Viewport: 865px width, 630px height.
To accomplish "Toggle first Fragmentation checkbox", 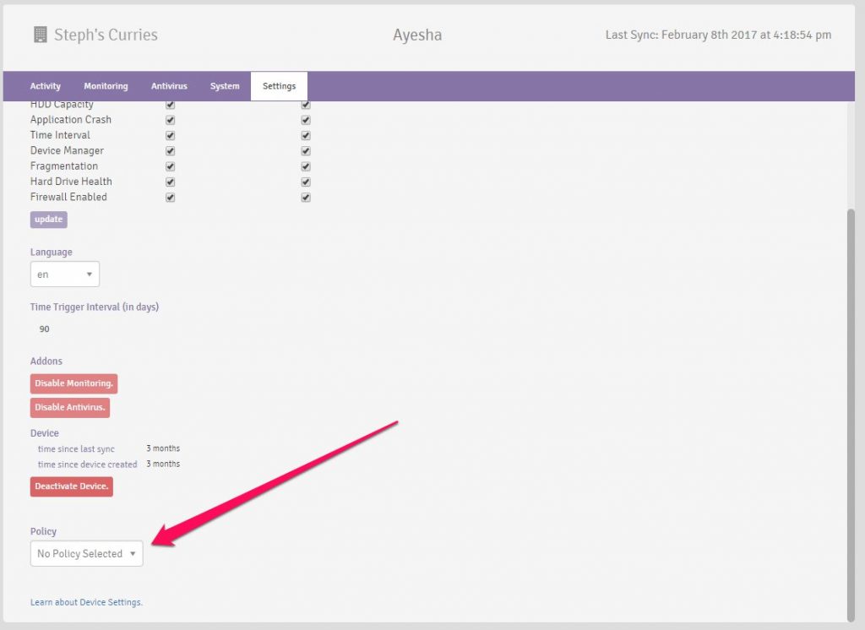I will pyautogui.click(x=171, y=166).
